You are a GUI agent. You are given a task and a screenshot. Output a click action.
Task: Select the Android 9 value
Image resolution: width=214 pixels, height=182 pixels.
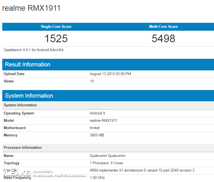click(97, 113)
